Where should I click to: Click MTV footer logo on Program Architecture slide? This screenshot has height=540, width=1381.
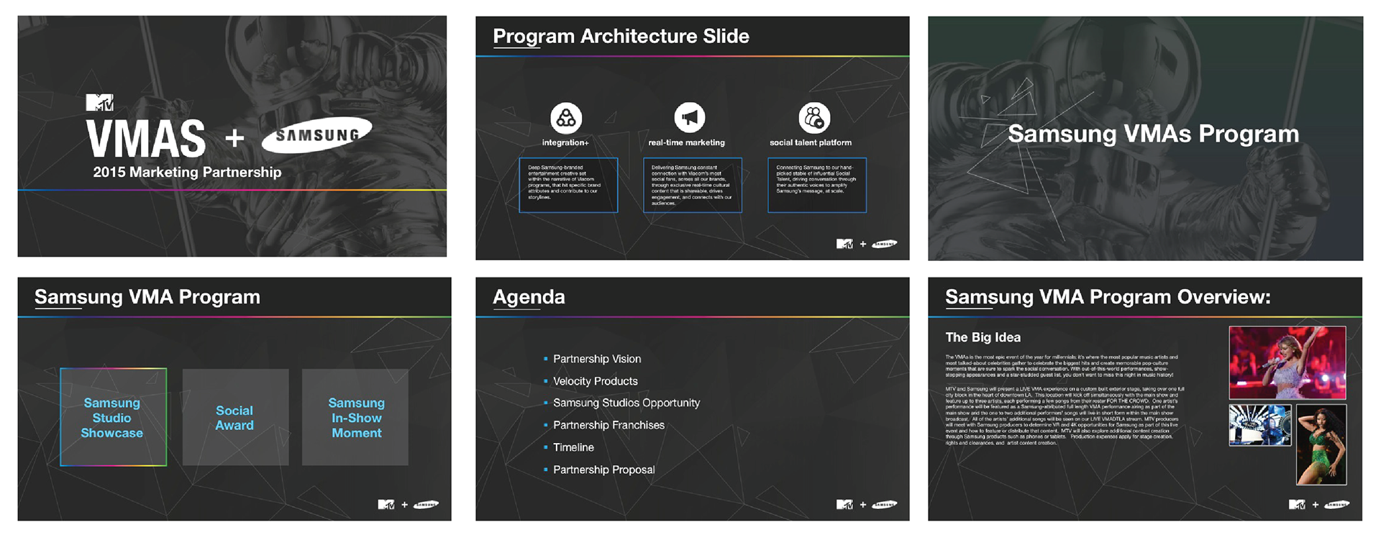844,244
